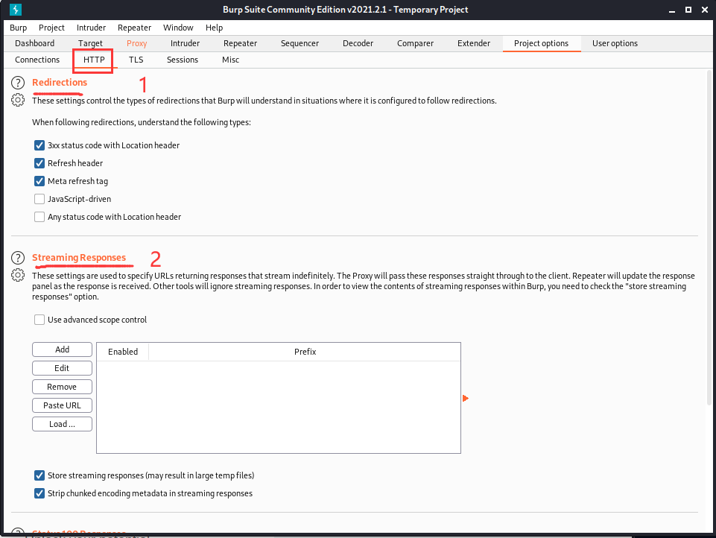Click the Redirections section heading
This screenshot has height=538, width=716.
(60, 83)
